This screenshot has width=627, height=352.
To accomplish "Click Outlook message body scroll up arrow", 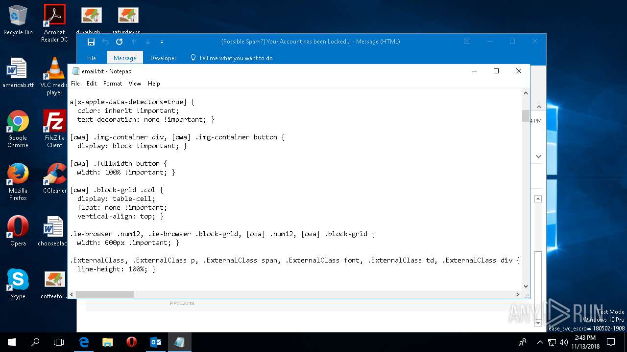I will click(538, 198).
